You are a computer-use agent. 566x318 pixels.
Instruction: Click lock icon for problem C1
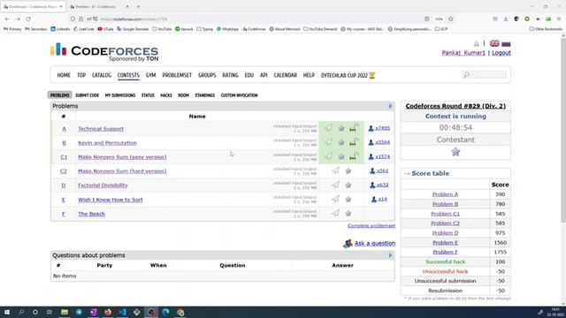(354, 156)
